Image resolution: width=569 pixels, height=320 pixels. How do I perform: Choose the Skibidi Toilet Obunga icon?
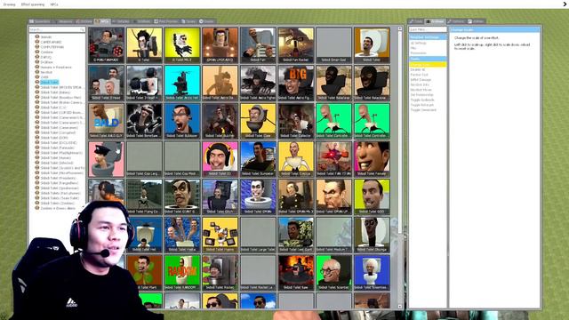(372, 235)
